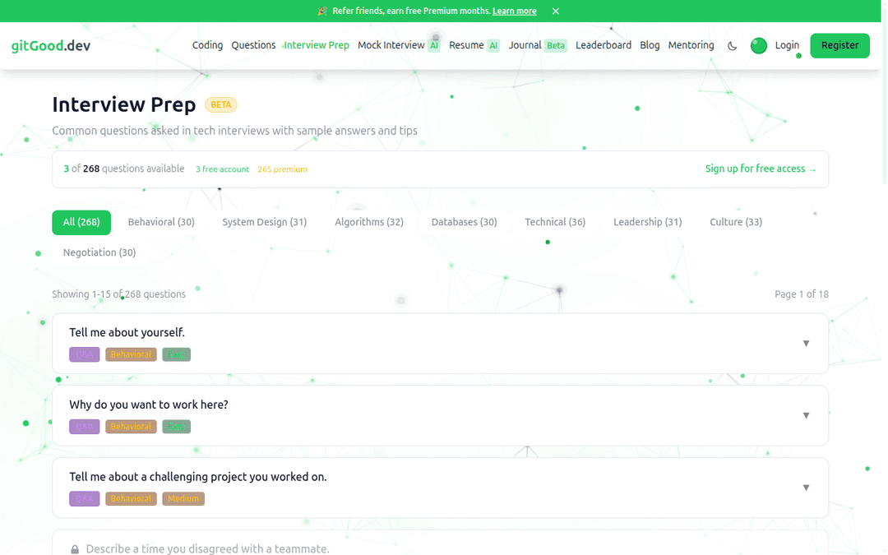
Task: Click the Medium difficulty tag on challenging project
Action: 183,498
